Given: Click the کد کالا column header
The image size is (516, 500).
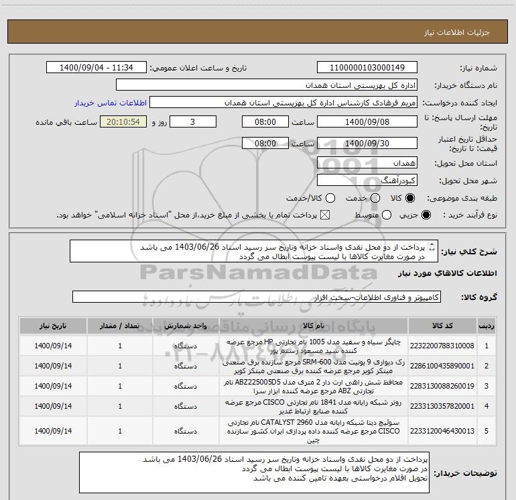Looking at the screenshot, I should click(x=442, y=326).
